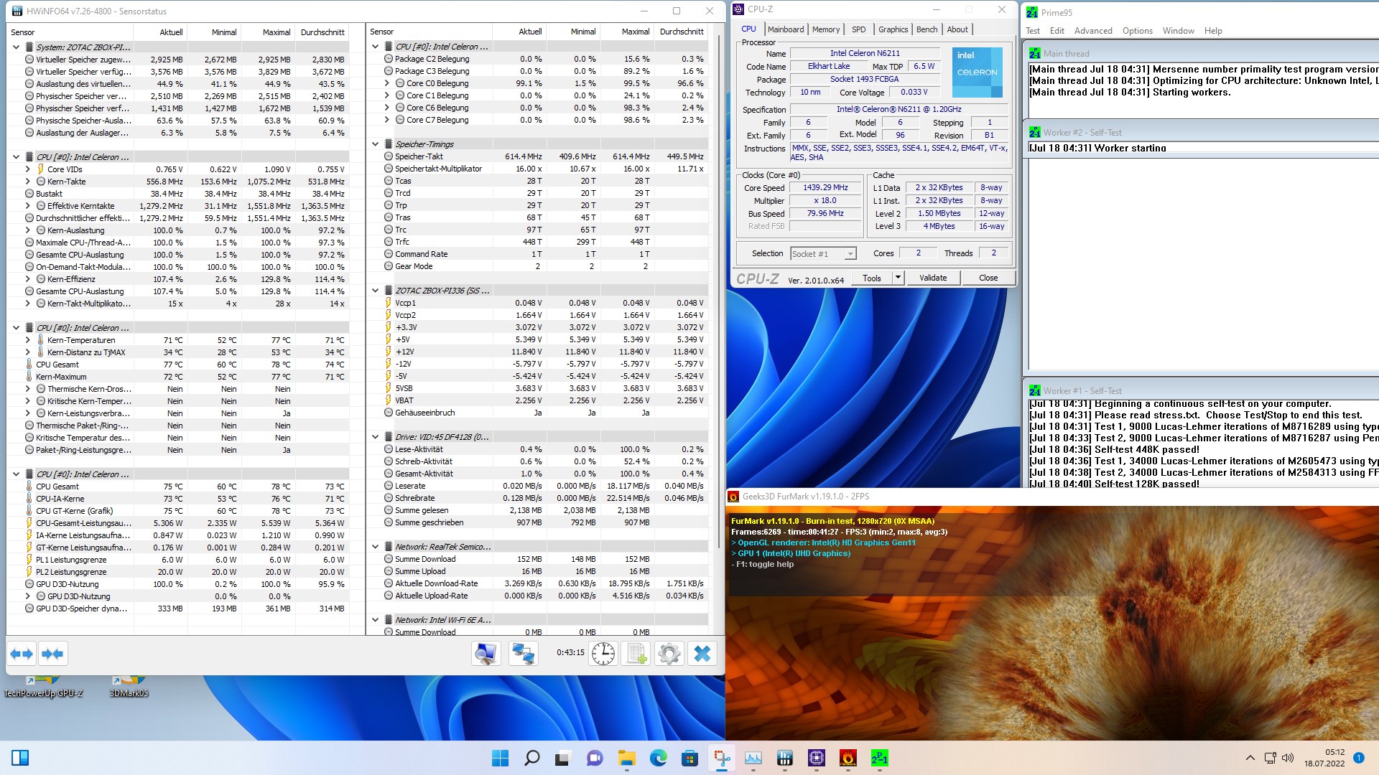The width and height of the screenshot is (1379, 775).
Task: Switch to CPU-Z Graphics tab
Action: [x=893, y=29]
